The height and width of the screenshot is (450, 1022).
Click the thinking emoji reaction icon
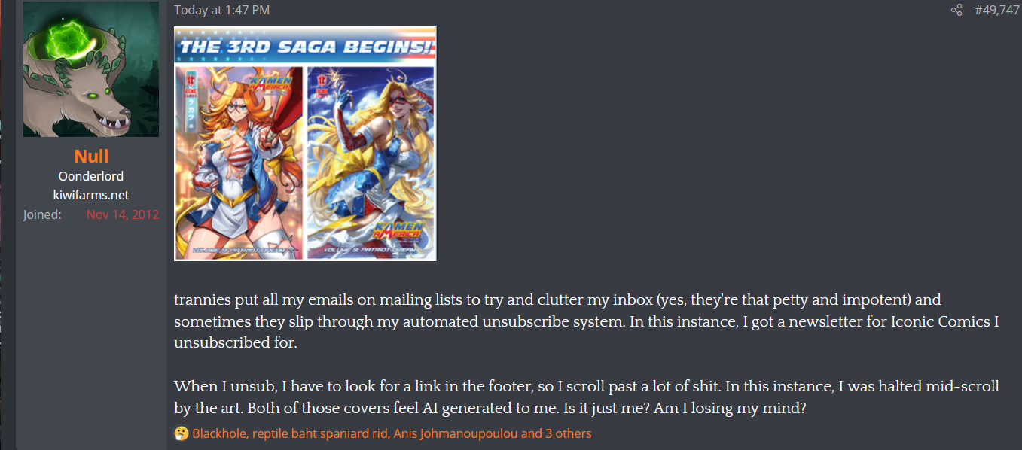coord(181,433)
